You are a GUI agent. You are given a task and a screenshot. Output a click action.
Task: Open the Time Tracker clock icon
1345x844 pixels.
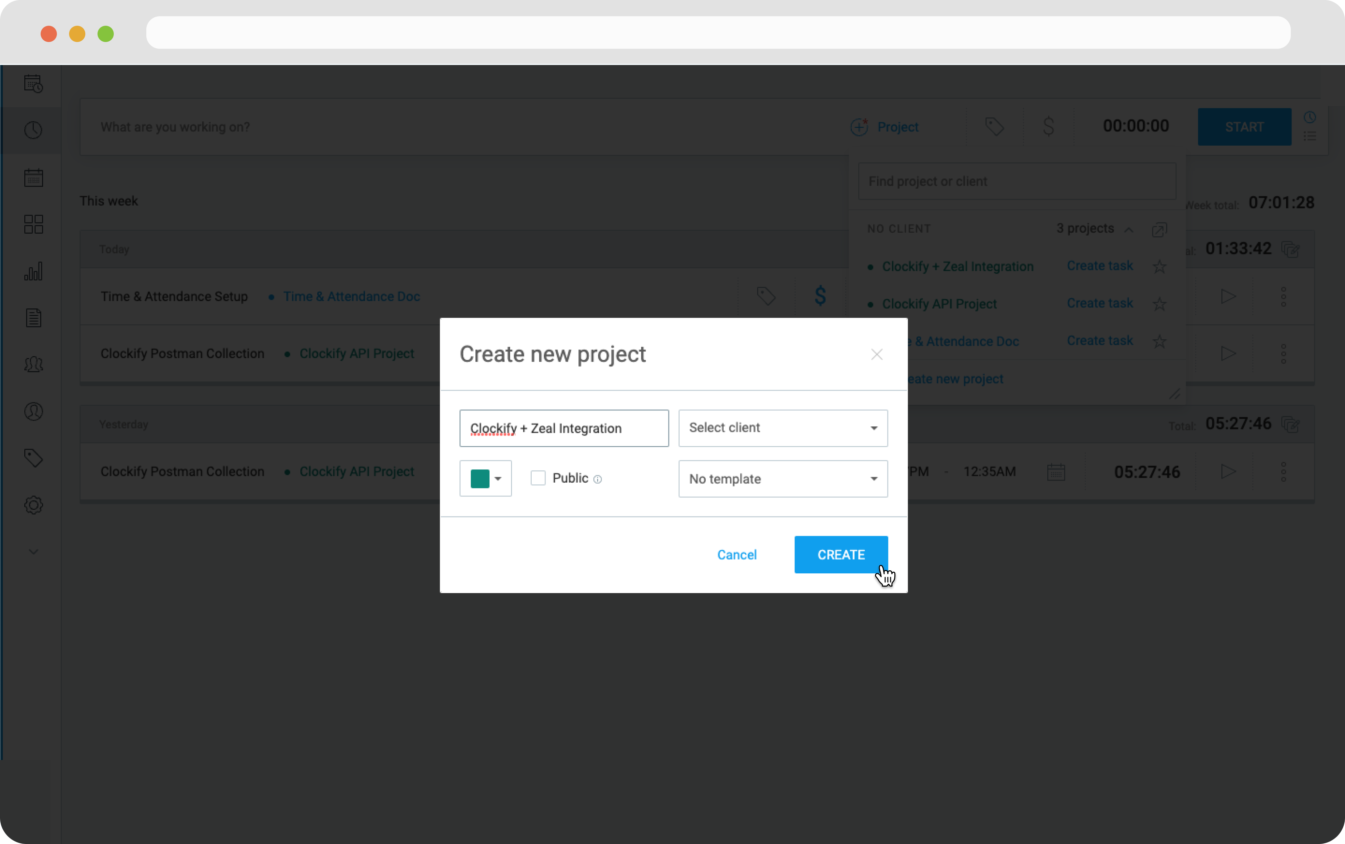pos(34,130)
